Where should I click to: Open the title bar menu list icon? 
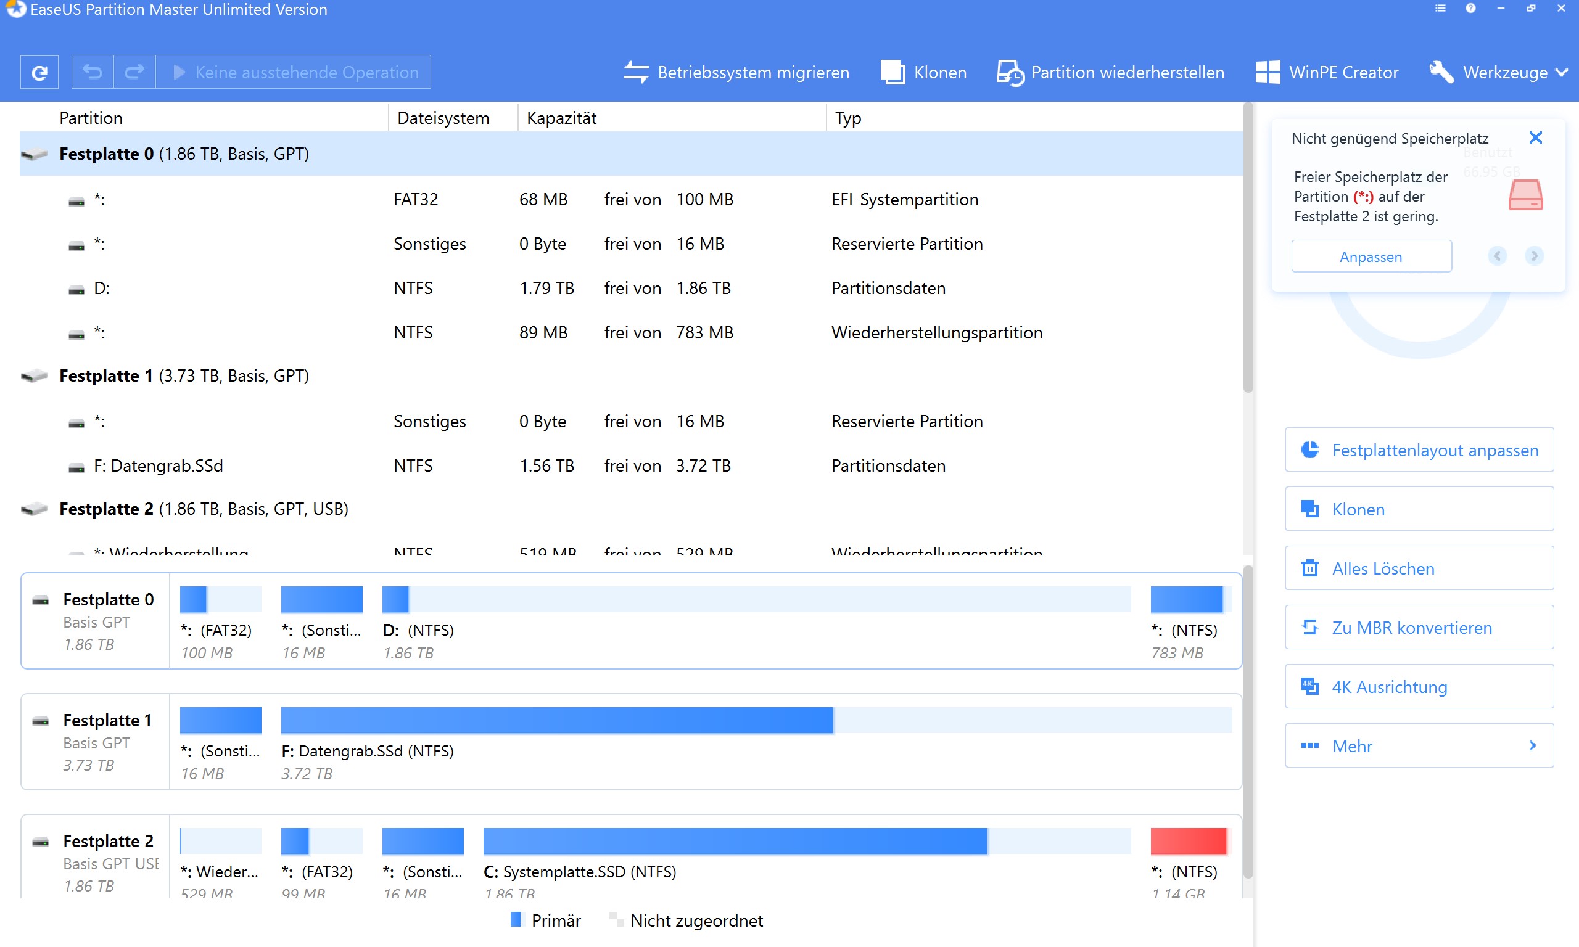pyautogui.click(x=1440, y=8)
